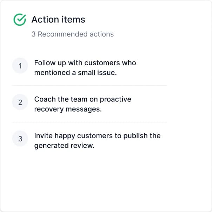212x212 pixels.
Task: Click the words recovery messages
Action: click(68, 109)
